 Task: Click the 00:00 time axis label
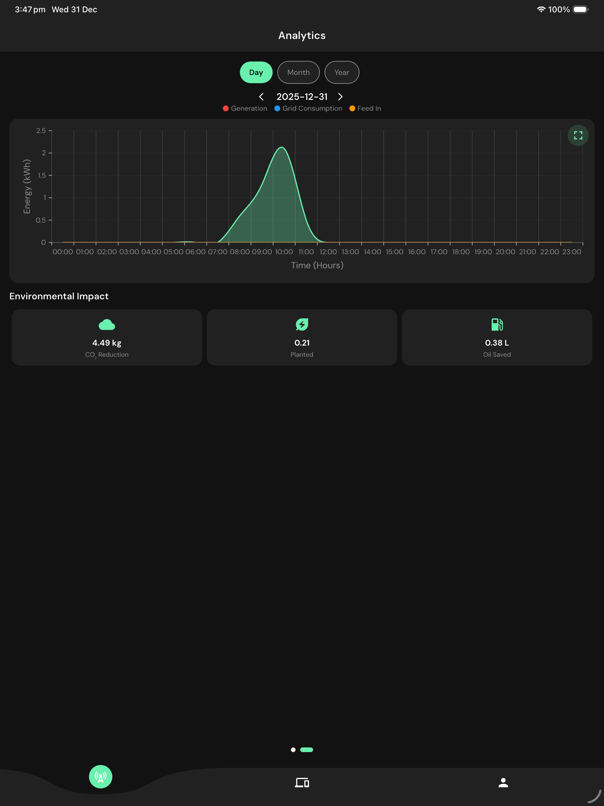click(63, 252)
